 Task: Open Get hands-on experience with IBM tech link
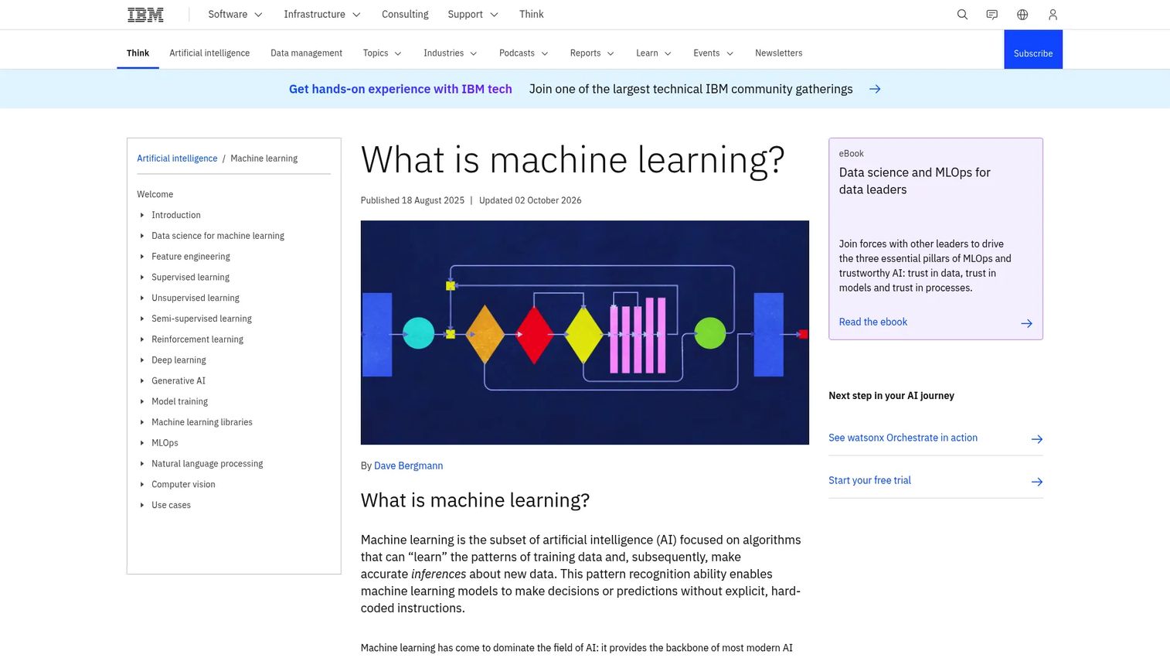(400, 89)
